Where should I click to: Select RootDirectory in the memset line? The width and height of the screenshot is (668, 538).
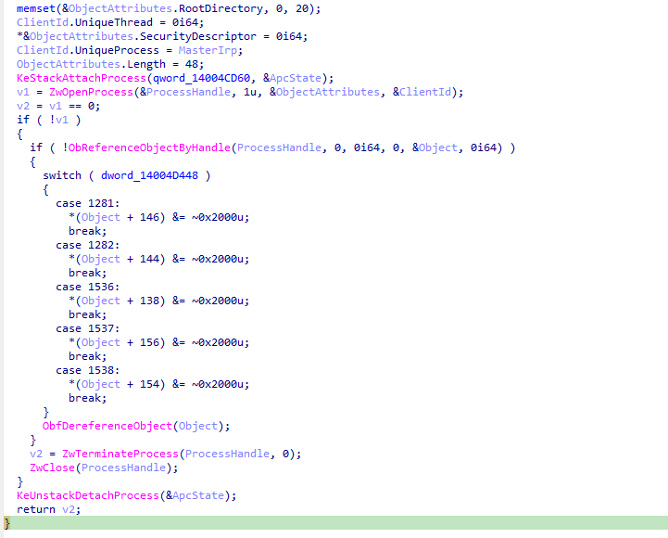tap(221, 8)
